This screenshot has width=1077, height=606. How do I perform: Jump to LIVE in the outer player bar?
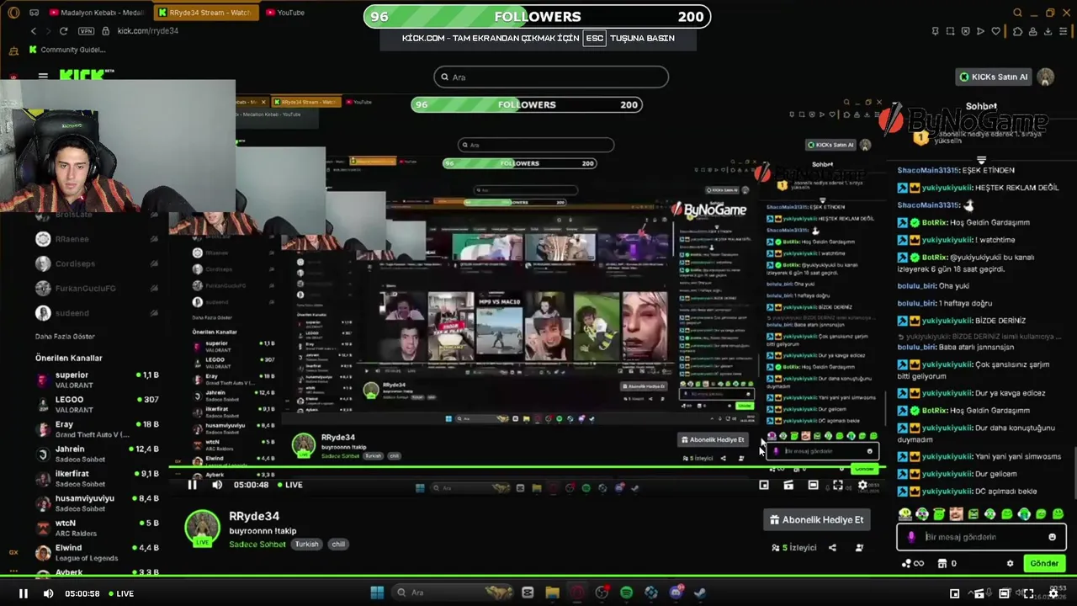120,593
